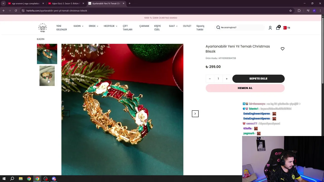324x182 pixels.
Task: Select the second product thumbnail
Action: pyautogui.click(x=47, y=76)
